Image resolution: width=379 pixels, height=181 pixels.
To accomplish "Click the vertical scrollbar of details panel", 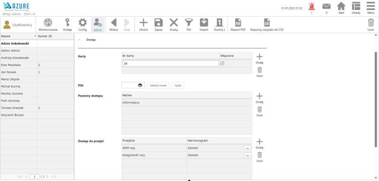I will point(376,99).
